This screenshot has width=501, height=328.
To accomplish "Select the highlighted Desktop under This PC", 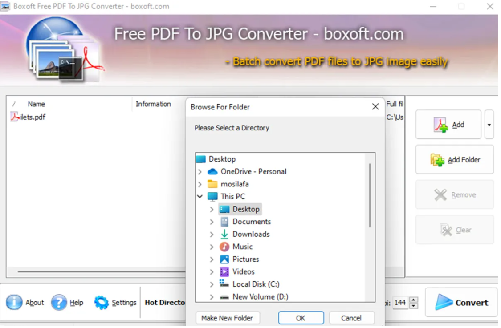I will click(241, 210).
